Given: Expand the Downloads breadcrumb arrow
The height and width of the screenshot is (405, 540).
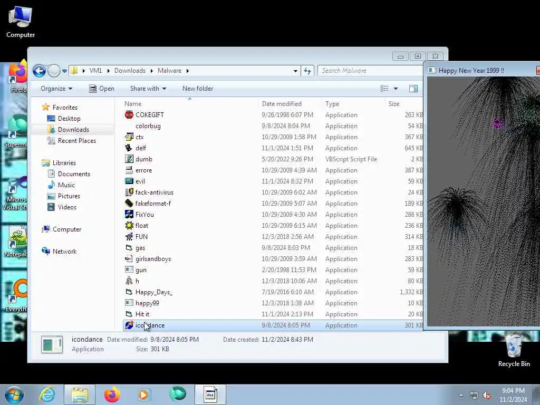Looking at the screenshot, I should tap(151, 71).
